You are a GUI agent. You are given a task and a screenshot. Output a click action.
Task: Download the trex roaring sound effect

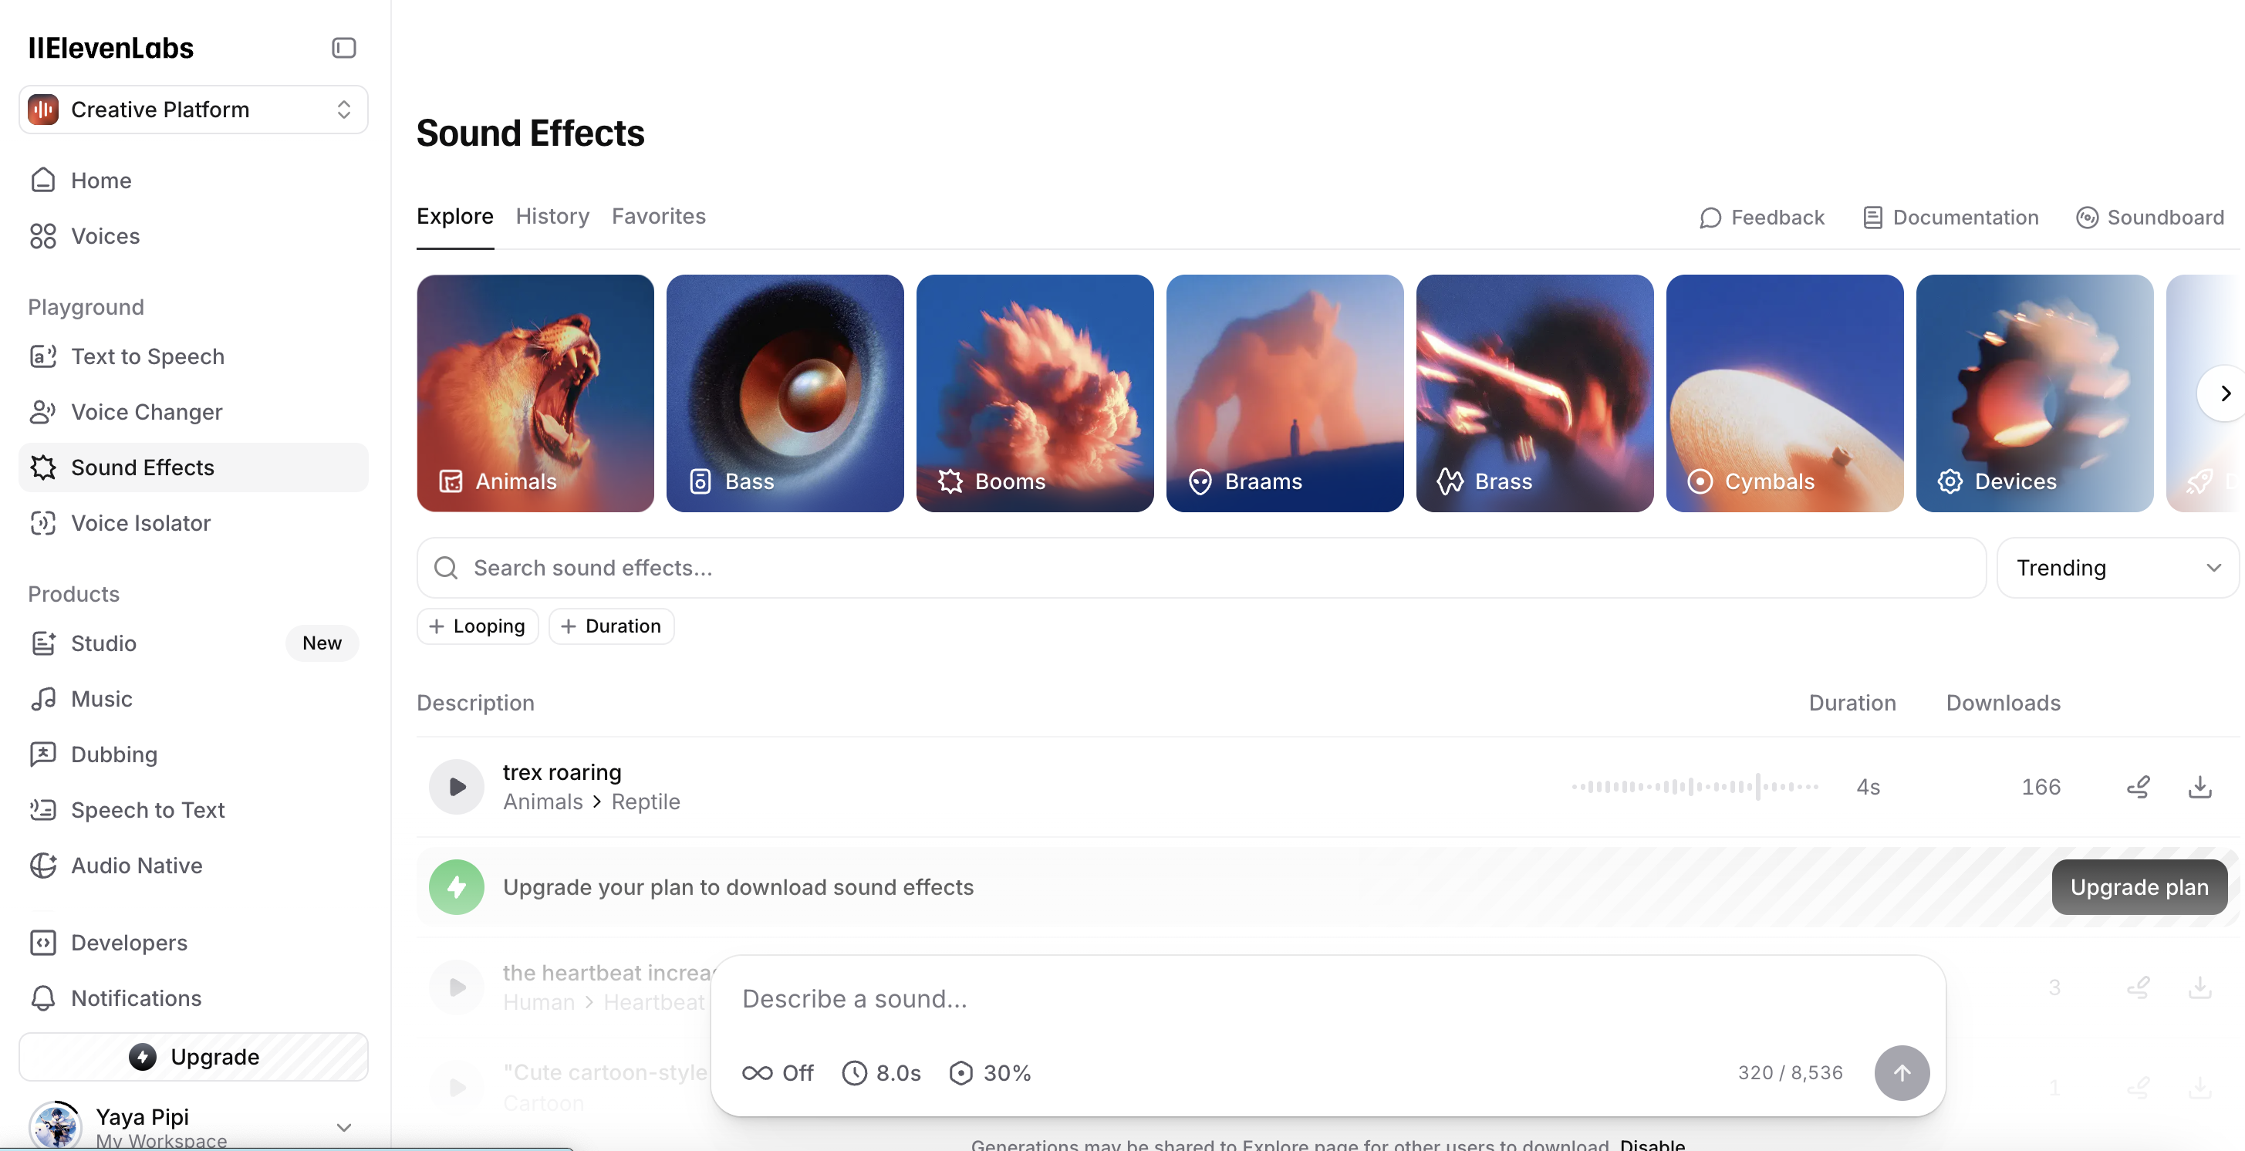[2199, 787]
